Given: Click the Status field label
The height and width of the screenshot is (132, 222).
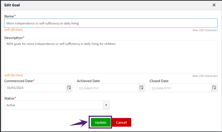Looking at the screenshot, I should pyautogui.click(x=9, y=98).
